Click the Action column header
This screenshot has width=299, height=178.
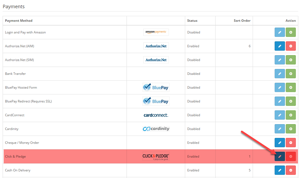coord(290,21)
